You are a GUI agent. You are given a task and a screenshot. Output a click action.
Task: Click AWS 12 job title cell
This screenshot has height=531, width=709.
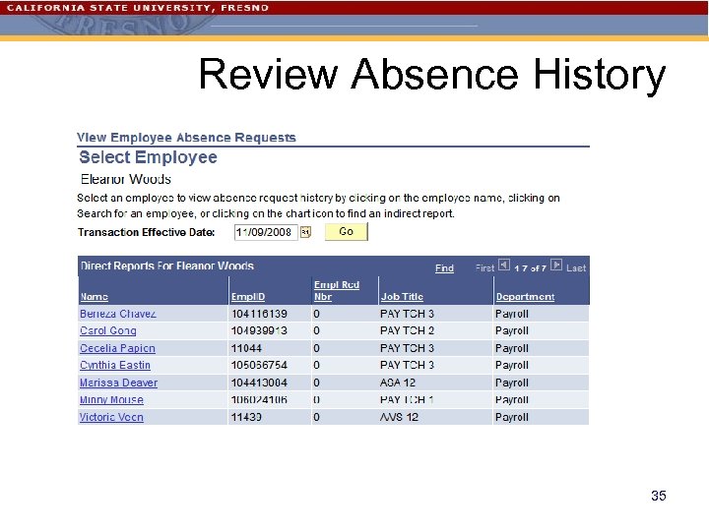(x=399, y=417)
